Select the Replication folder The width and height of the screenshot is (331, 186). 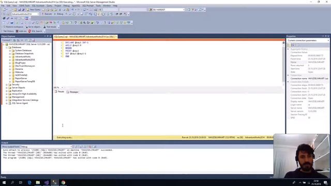pos(17,91)
